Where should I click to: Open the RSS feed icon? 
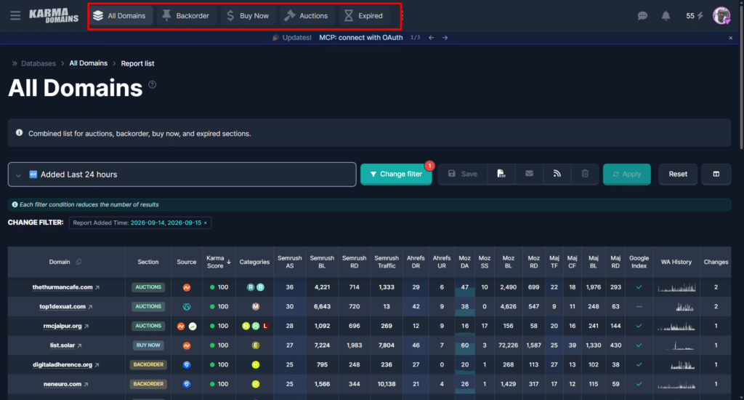(x=557, y=174)
